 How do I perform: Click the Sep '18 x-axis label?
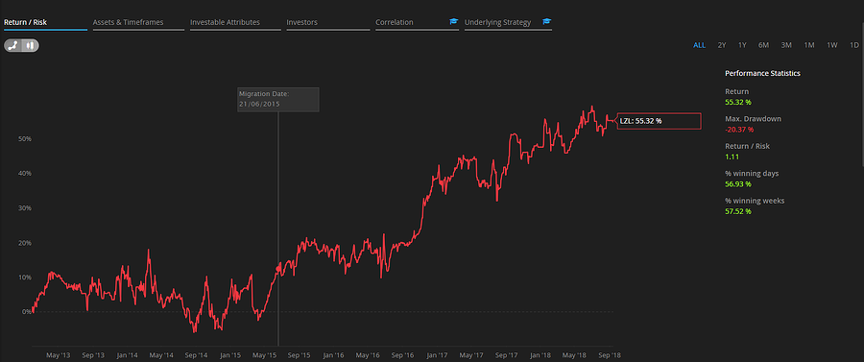coord(609,355)
